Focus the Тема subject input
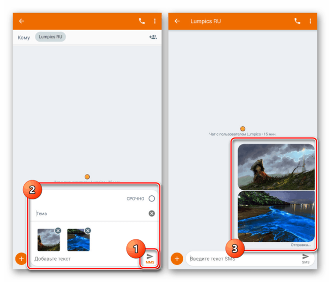Screen dimensions: 330x282 tap(90, 214)
